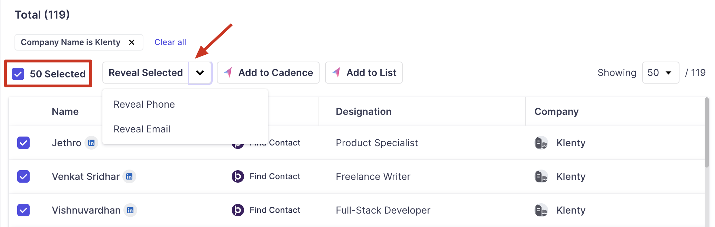Open Venkat Sridhar's LinkedIn icon
The height and width of the screenshot is (227, 715).
click(129, 176)
